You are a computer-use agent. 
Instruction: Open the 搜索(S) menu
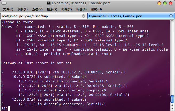pyautogui.click(x=52, y=9)
